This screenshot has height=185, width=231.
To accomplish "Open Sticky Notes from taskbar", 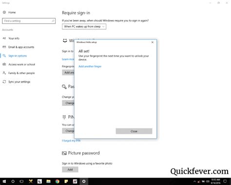I will pos(66,181).
